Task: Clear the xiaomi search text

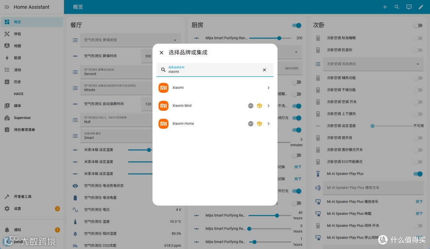Action: tap(264, 70)
